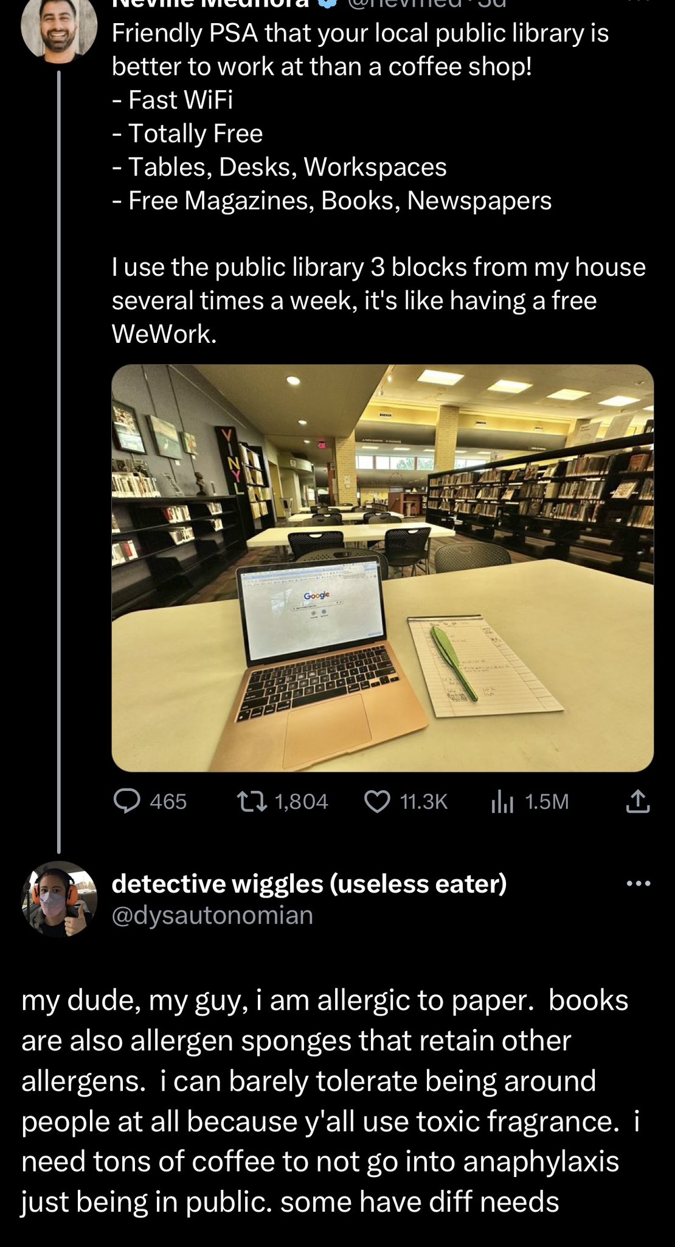Select the 'my dude, my guy' reply text
Image resolution: width=675 pixels, height=1247 pixels.
(330, 1101)
